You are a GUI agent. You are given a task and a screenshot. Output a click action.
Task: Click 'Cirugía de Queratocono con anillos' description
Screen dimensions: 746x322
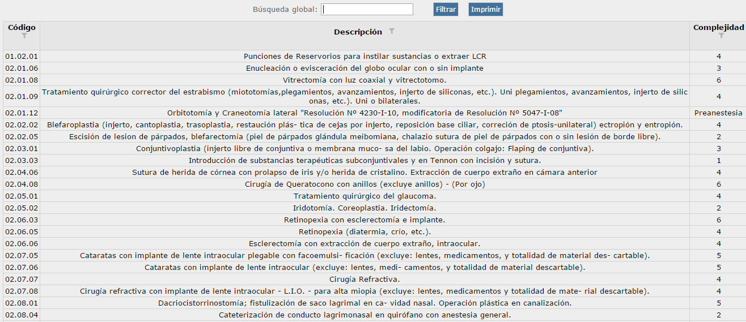(365, 184)
